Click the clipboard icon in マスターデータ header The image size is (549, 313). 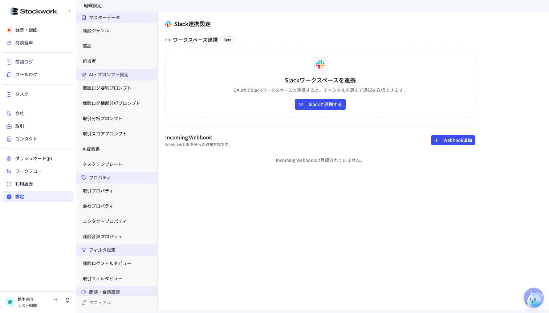(84, 17)
